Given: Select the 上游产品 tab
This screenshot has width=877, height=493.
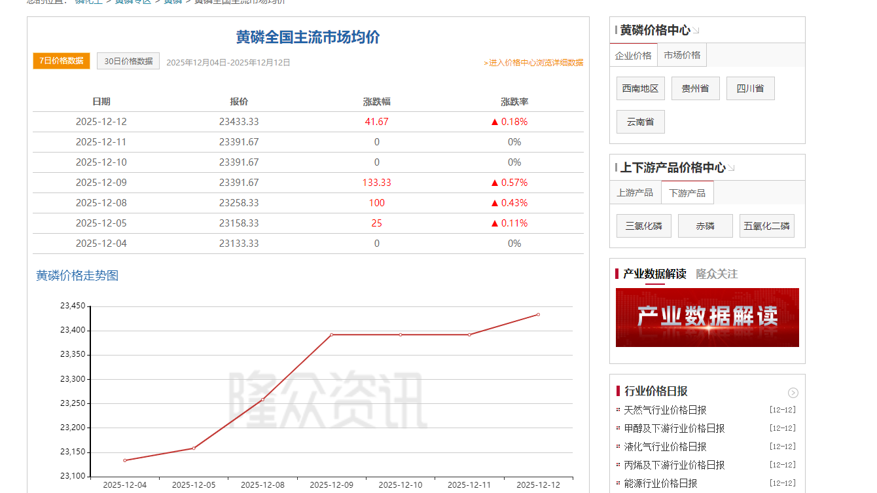Looking at the screenshot, I should coord(635,192).
